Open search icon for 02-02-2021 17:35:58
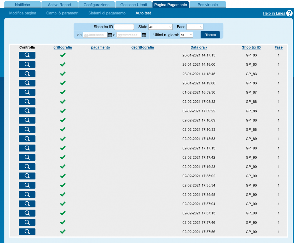 [27, 194]
